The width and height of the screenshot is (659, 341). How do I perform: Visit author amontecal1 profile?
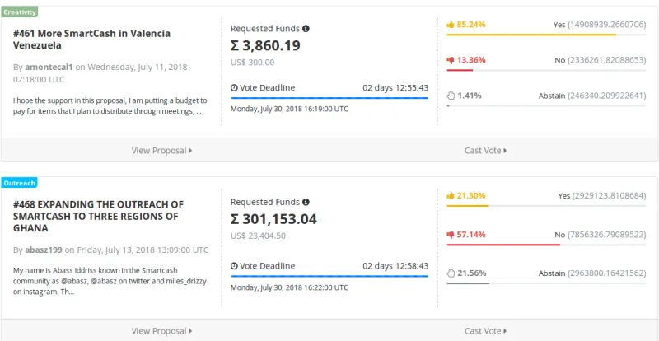49,67
